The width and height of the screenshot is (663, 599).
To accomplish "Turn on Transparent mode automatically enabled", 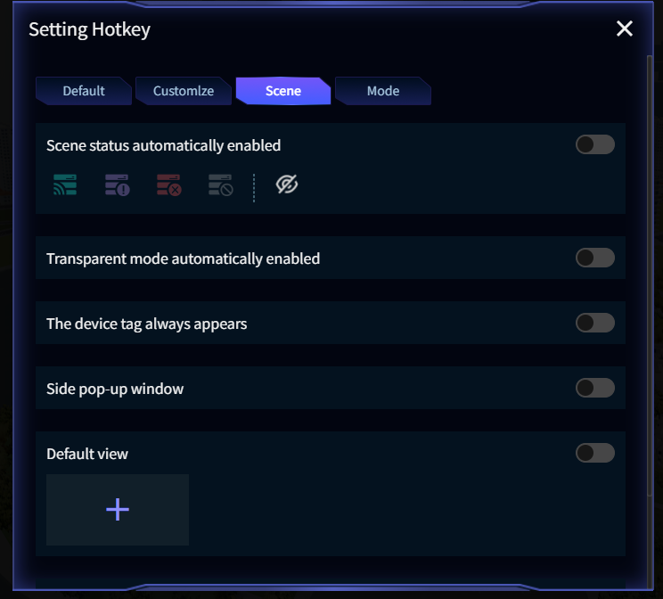I will click(594, 258).
